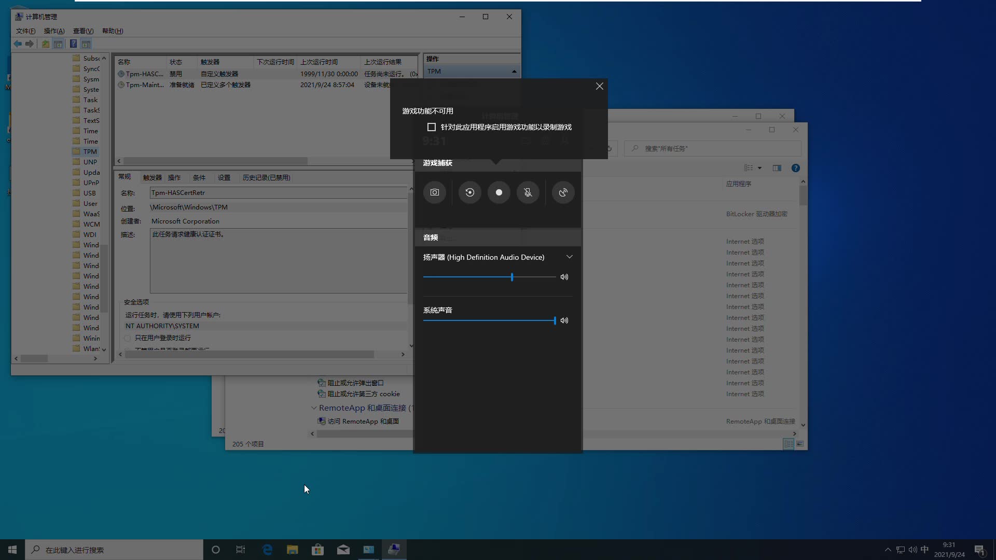Open the notification center icon

[x=980, y=550]
